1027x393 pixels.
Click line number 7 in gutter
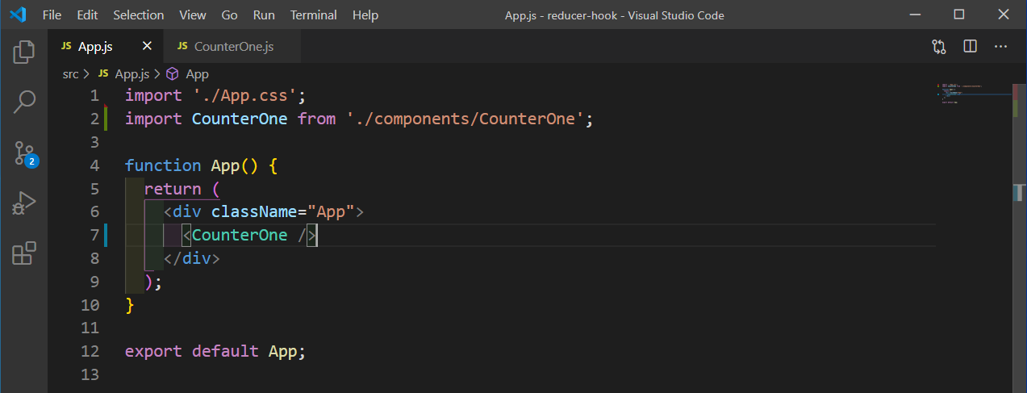pyautogui.click(x=94, y=236)
